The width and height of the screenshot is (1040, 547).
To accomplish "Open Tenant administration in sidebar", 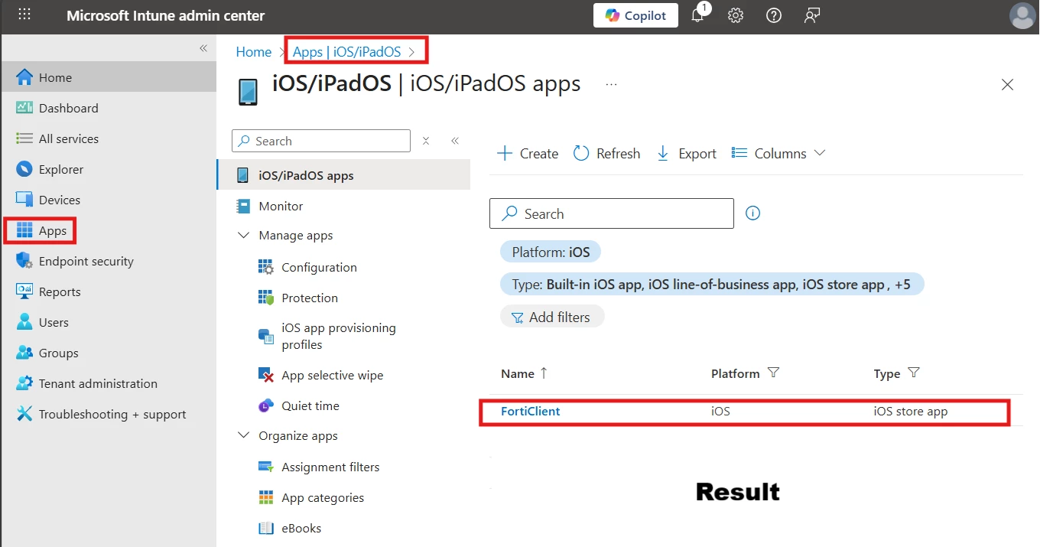I will coord(98,383).
